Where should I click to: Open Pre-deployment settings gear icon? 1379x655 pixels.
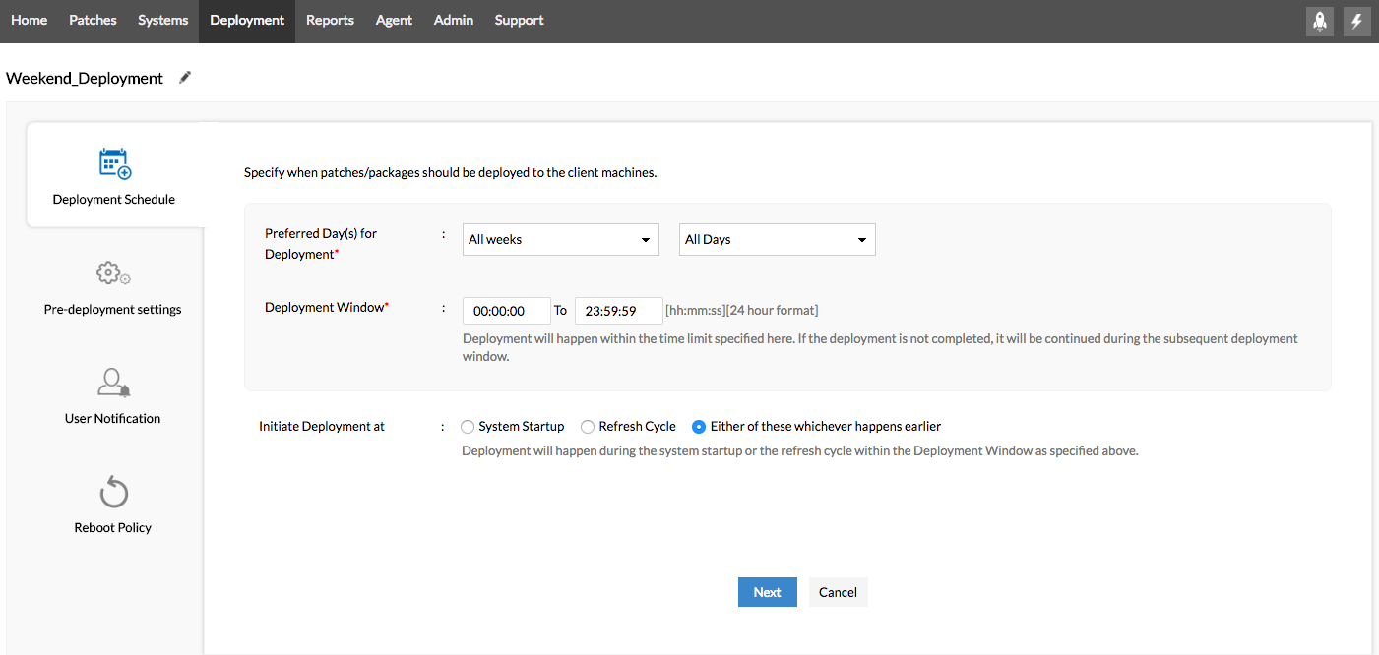tap(113, 273)
